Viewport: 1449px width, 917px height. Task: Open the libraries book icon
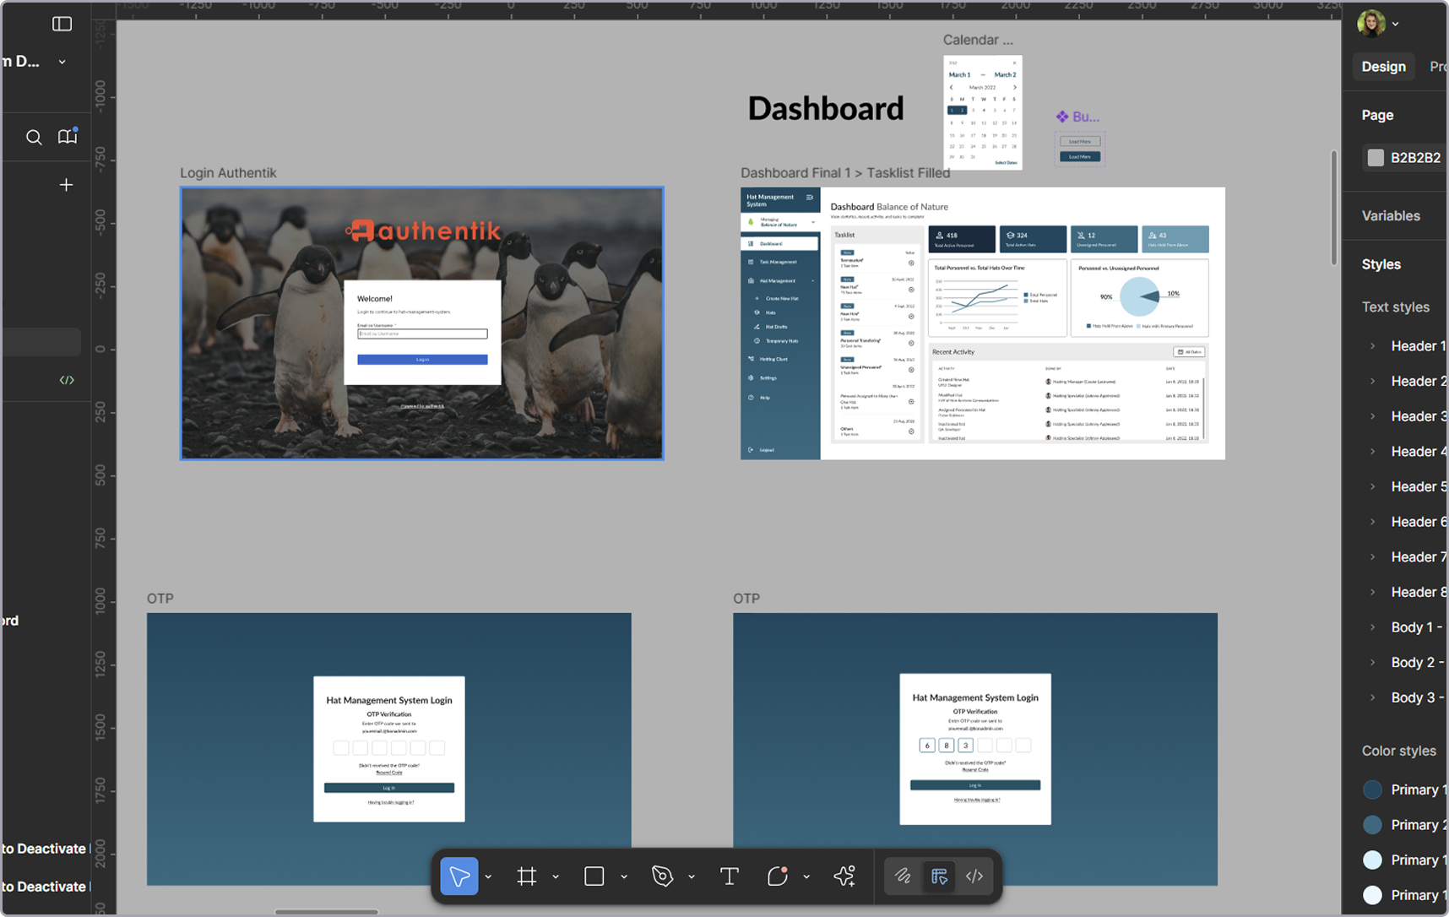(x=67, y=137)
